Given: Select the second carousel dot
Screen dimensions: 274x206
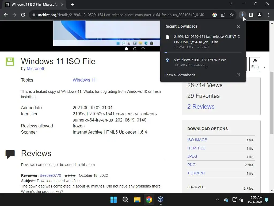Looking at the screenshot, I should pyautogui.click(x=135, y=49).
